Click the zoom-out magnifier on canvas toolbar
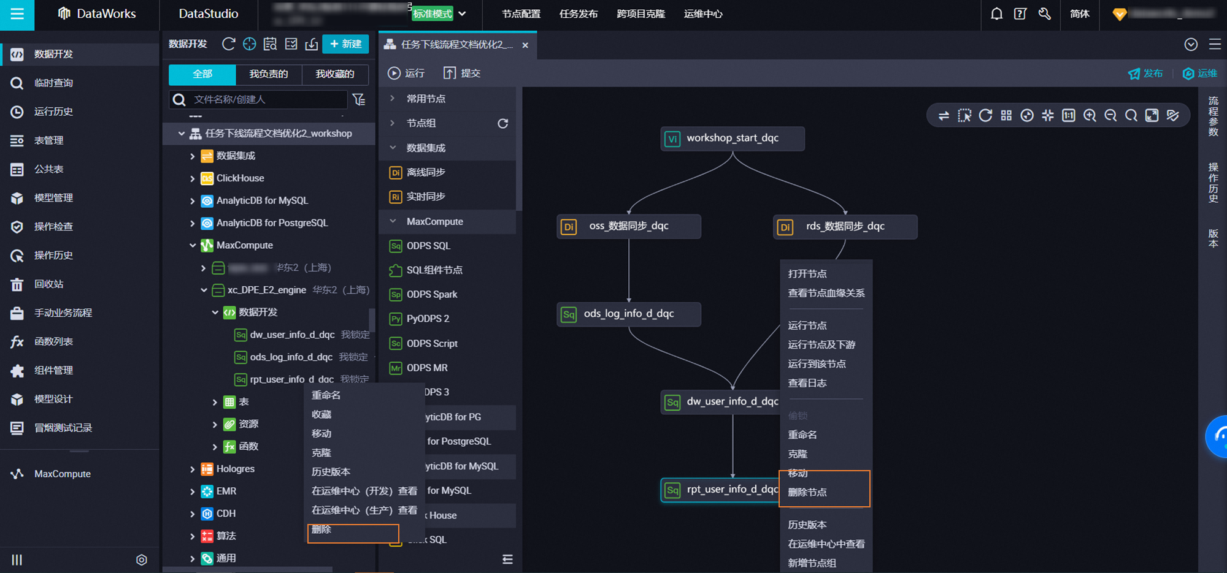 1110,115
